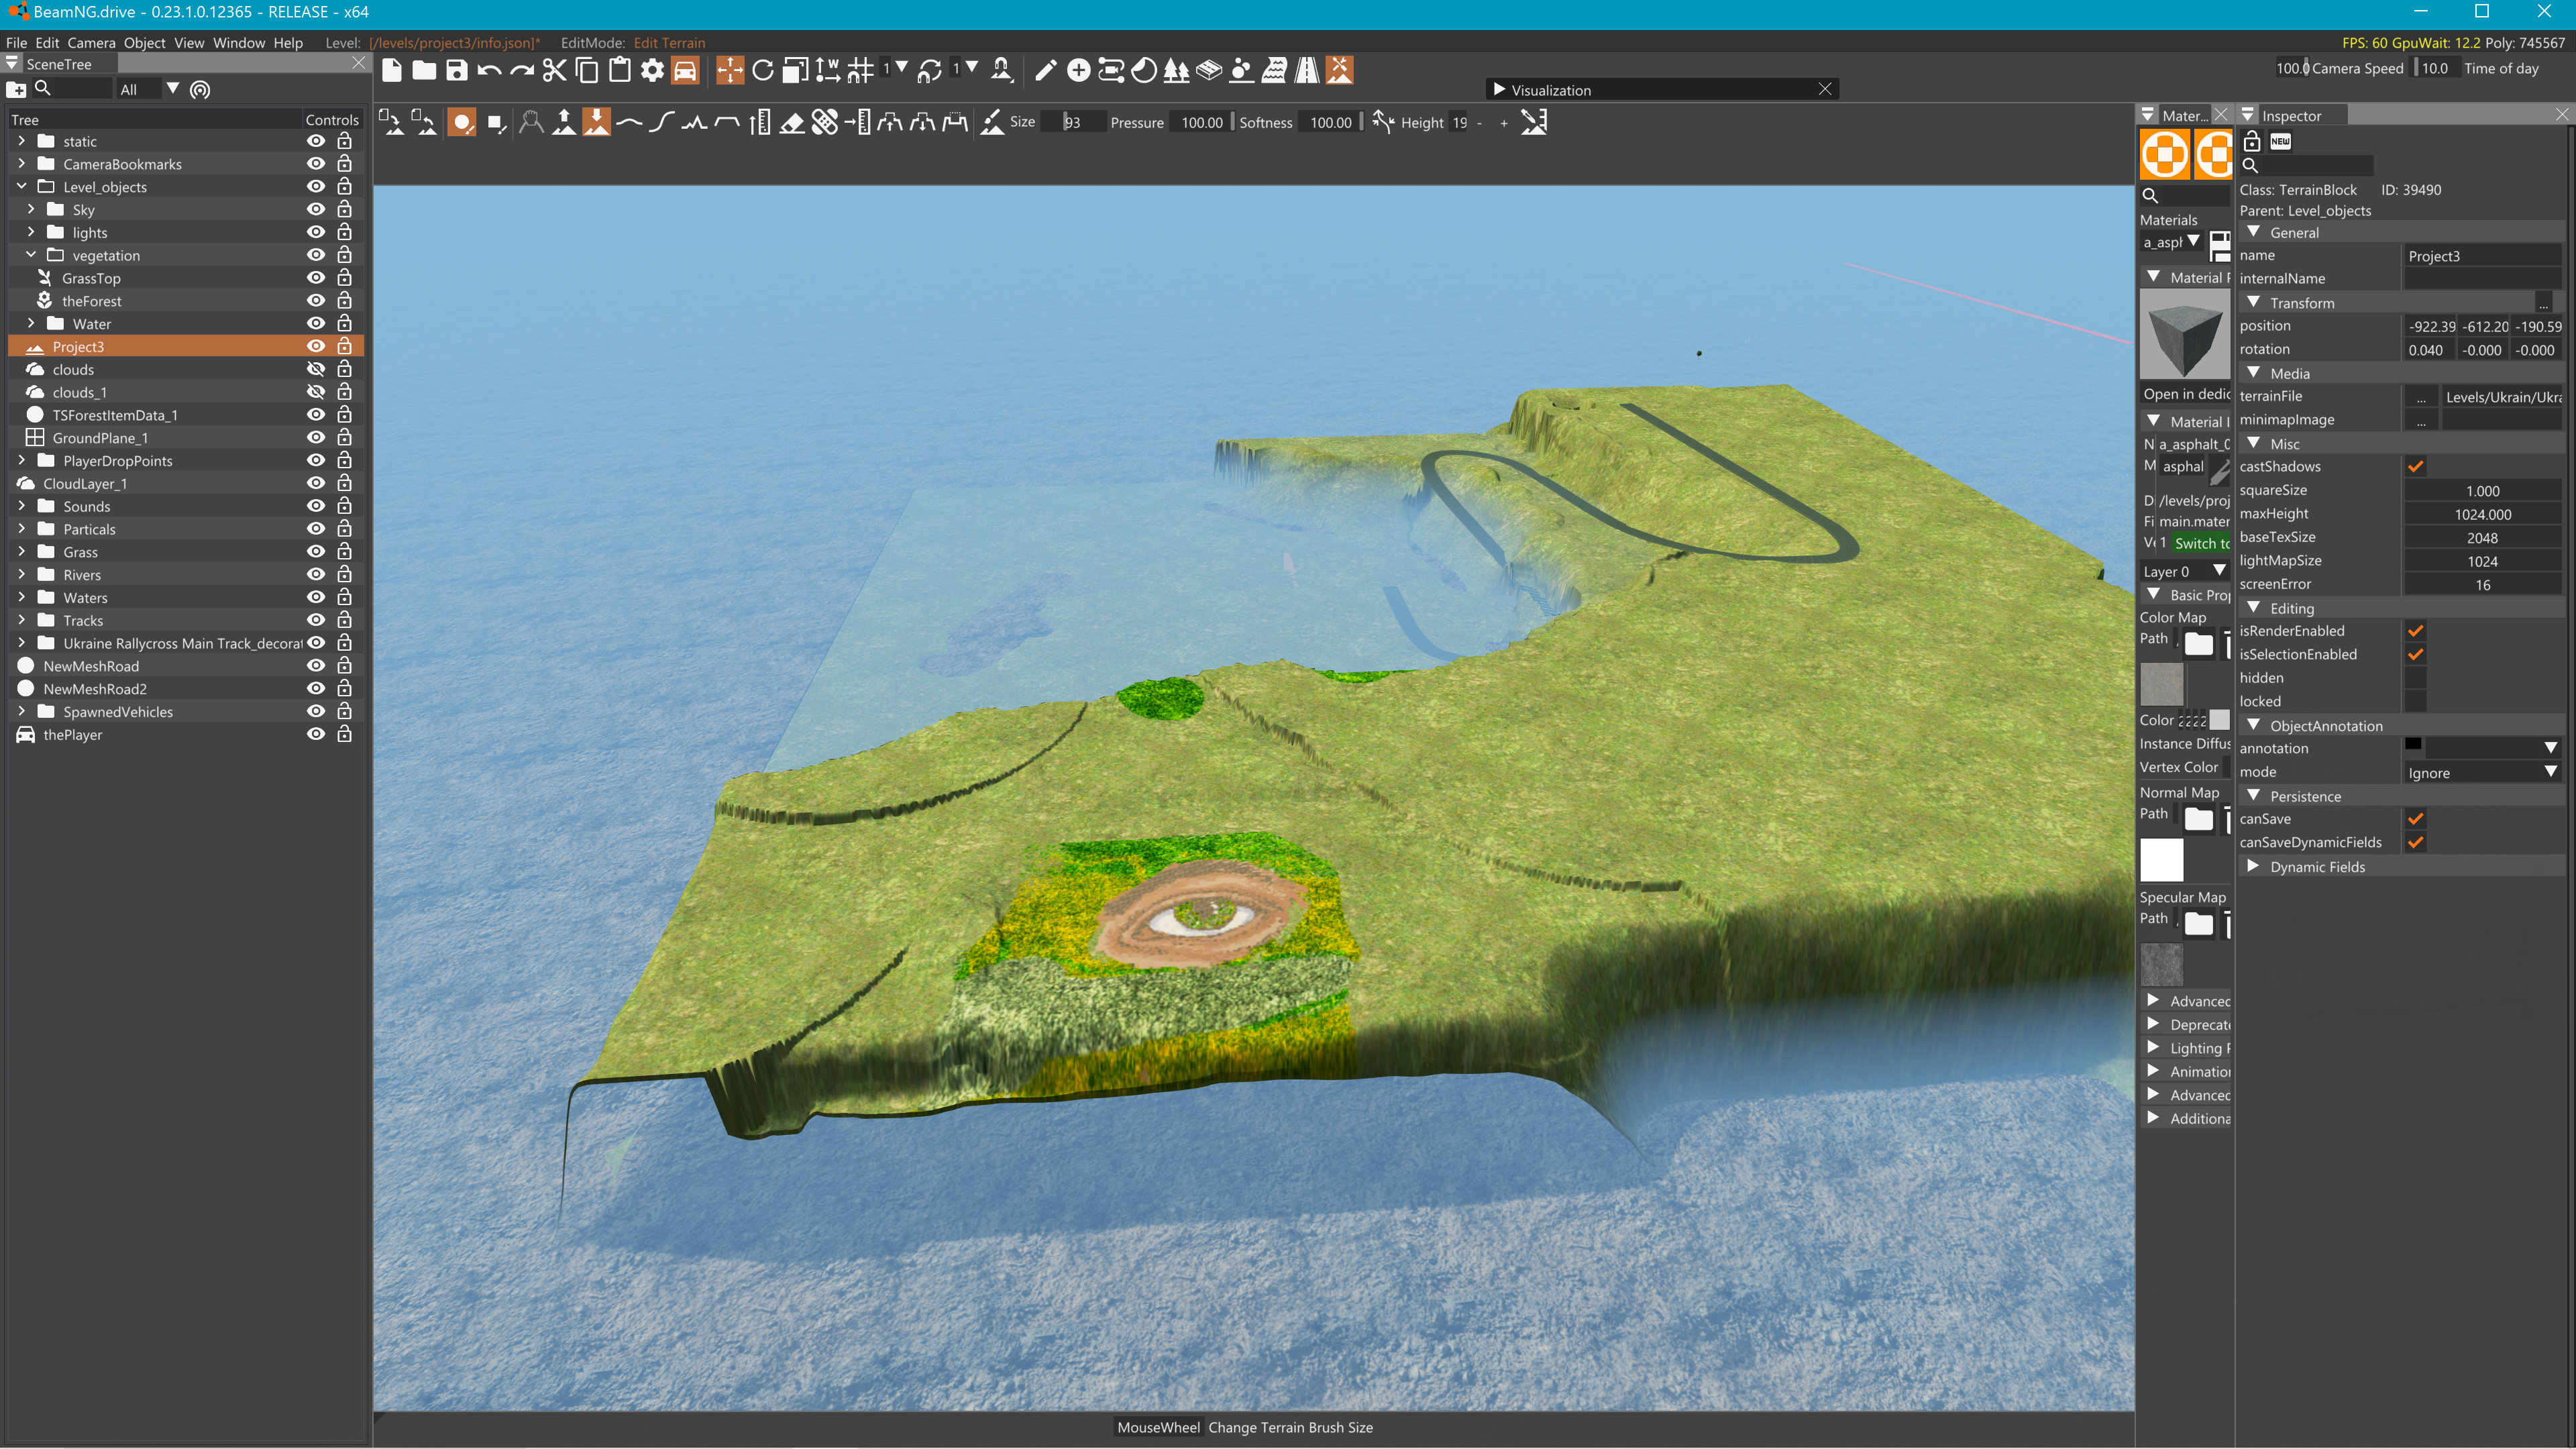Open the River editor icon
The height and width of the screenshot is (1449, 2576).
tap(1274, 70)
